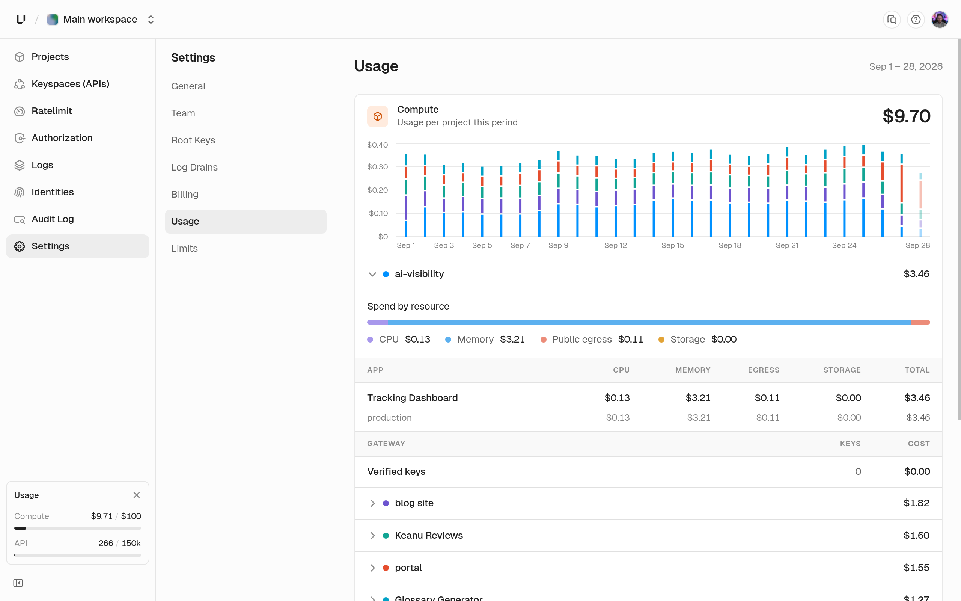
Task: Select General settings tab
Action: [246, 86]
